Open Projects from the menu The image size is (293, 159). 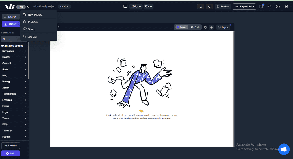coord(39,22)
